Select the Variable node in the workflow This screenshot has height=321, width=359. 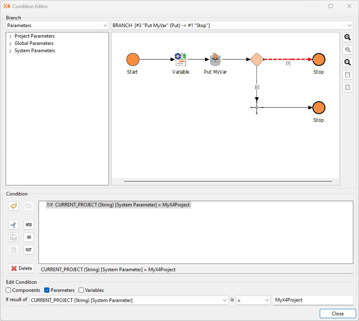coord(181,60)
